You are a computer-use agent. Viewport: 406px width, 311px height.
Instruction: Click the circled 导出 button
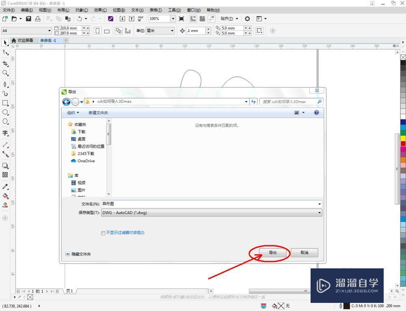click(272, 252)
